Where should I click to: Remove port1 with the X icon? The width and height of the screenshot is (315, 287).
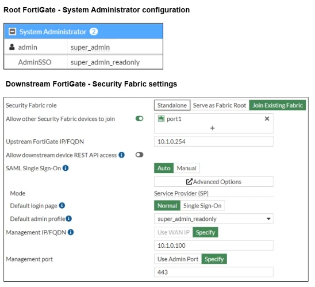click(x=267, y=119)
